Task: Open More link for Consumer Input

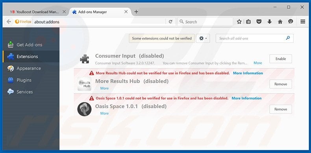Action: click(257, 63)
